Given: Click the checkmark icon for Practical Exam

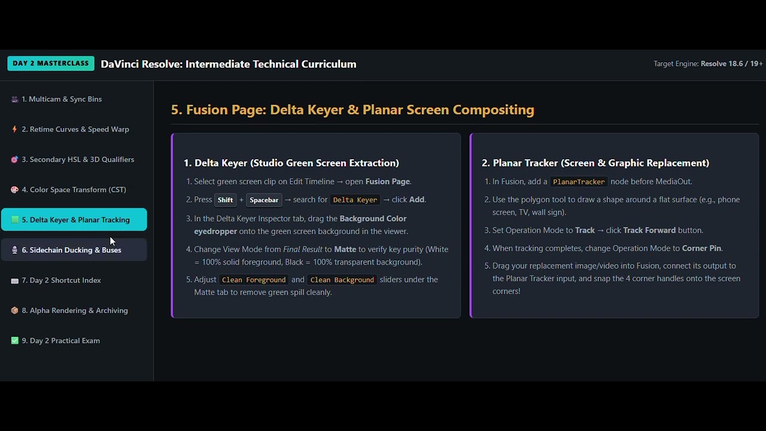Looking at the screenshot, I should click(15, 341).
